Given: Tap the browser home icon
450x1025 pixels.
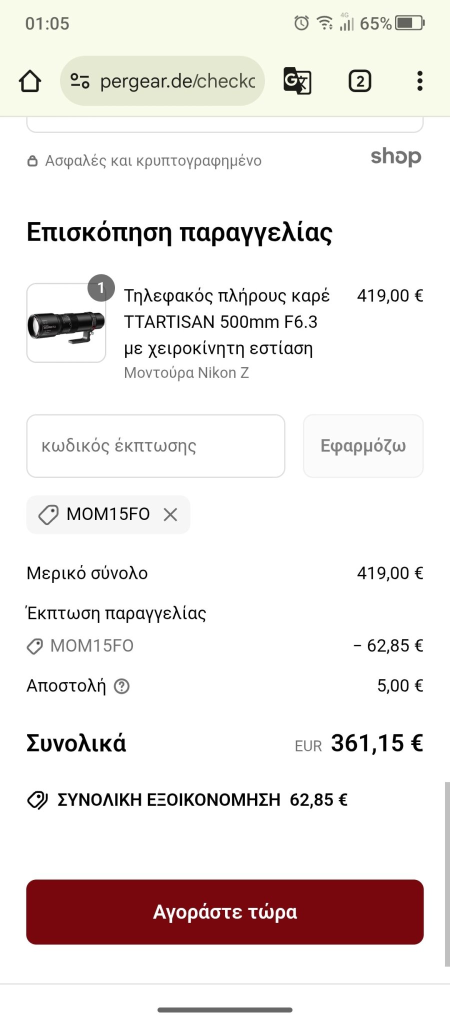Looking at the screenshot, I should (x=30, y=81).
